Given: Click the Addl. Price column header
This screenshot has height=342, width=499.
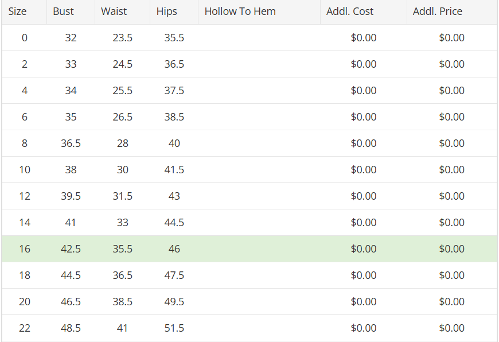Looking at the screenshot, I should 437,11.
